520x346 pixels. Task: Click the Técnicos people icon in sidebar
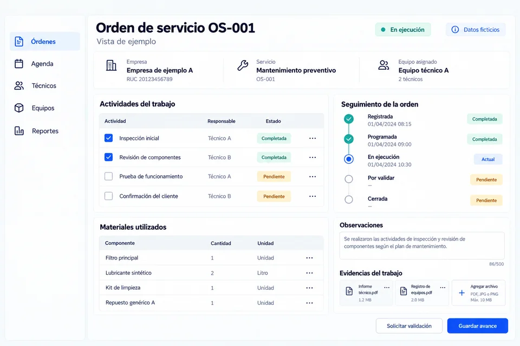point(19,86)
